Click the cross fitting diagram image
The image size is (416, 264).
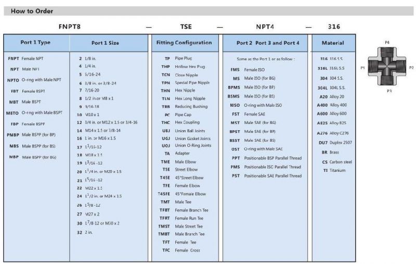(x=387, y=67)
